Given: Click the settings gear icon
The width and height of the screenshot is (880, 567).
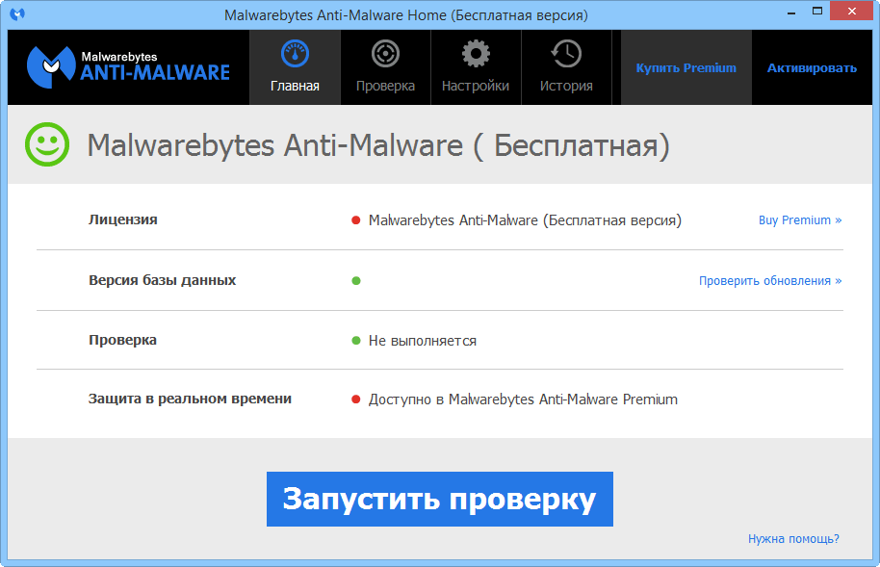Looking at the screenshot, I should point(476,54).
